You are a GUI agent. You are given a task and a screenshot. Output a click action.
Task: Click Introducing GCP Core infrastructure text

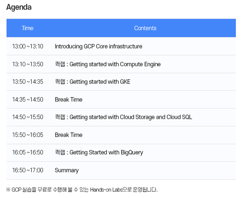pos(98,46)
